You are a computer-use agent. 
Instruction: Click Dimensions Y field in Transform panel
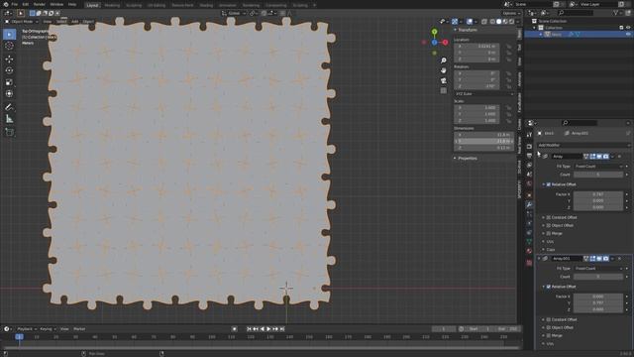click(484, 141)
